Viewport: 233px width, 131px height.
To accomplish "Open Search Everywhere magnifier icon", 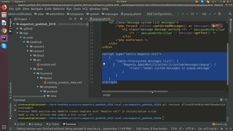I will 230,14.
